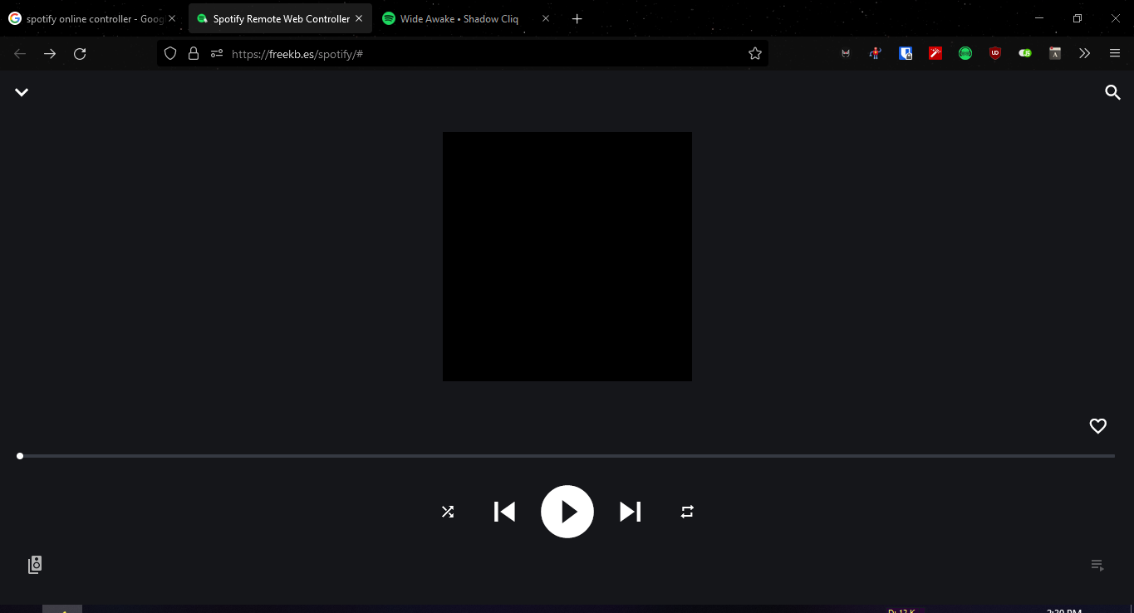The height and width of the screenshot is (613, 1134).
Task: Open the red robot extension icon
Action: point(876,53)
